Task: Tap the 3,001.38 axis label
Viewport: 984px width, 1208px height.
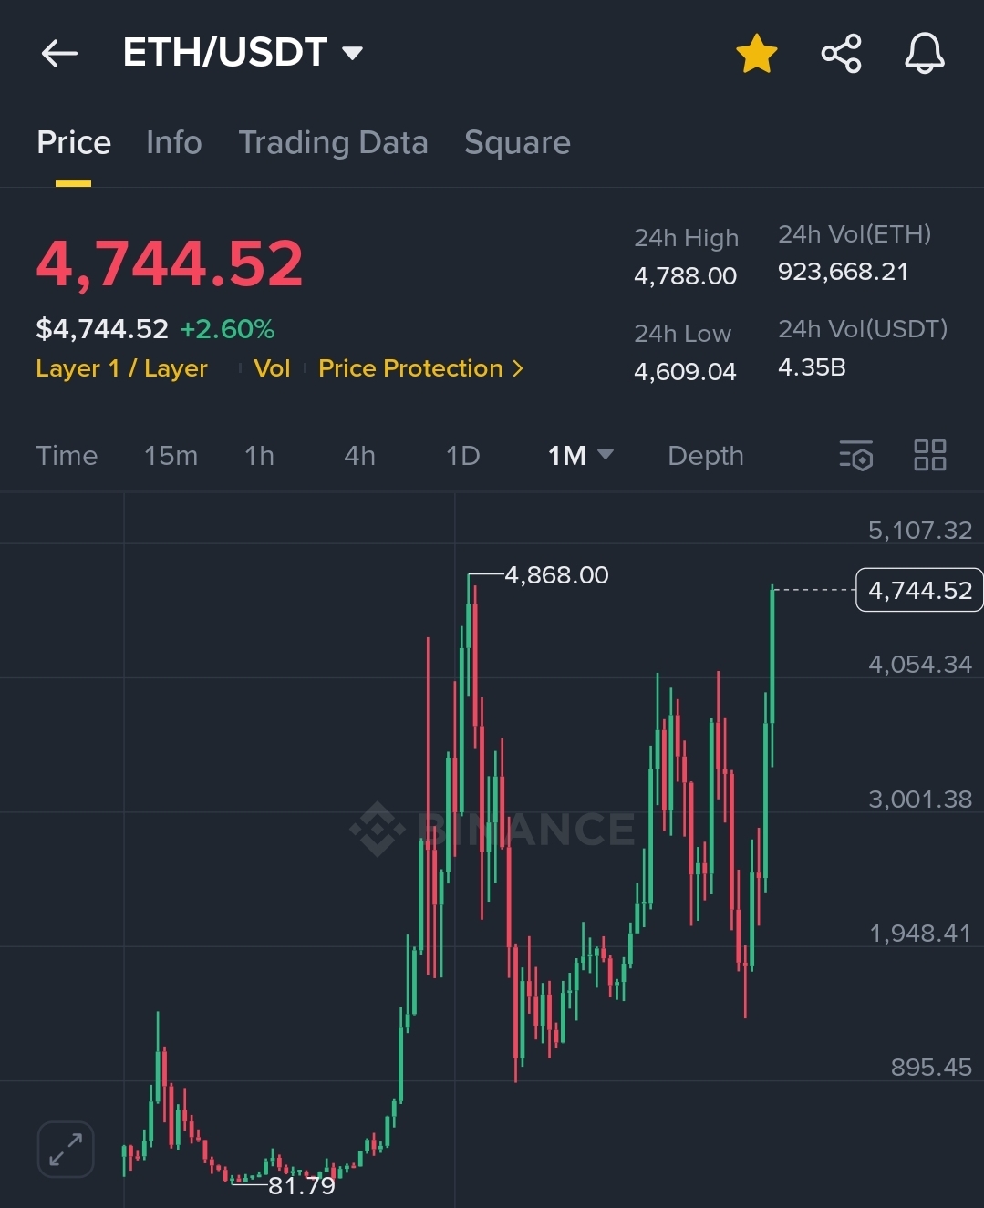Action: pyautogui.click(x=919, y=800)
